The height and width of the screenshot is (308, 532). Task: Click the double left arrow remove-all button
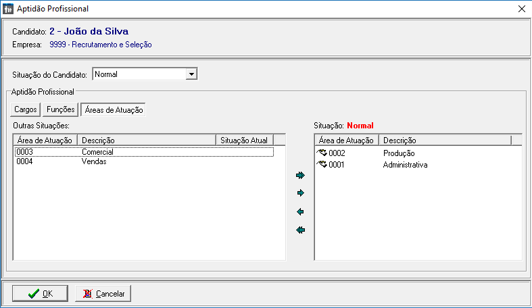pos(301,230)
